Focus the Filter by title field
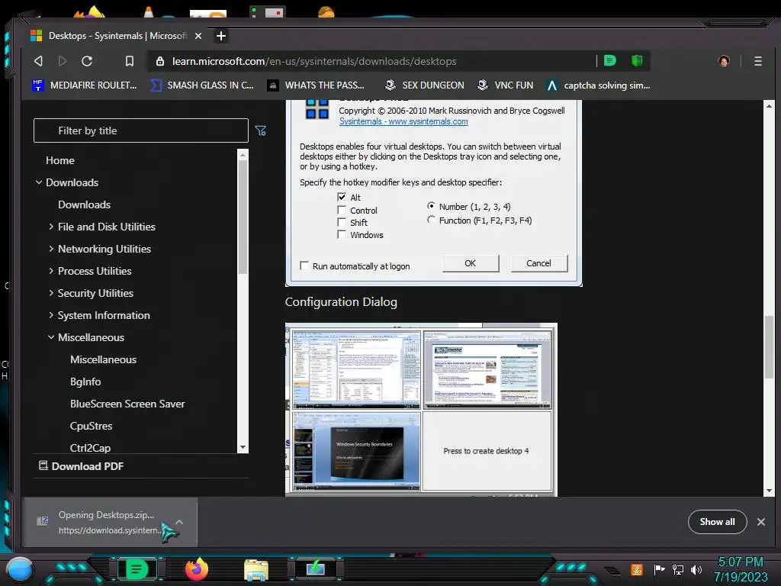 click(x=141, y=130)
